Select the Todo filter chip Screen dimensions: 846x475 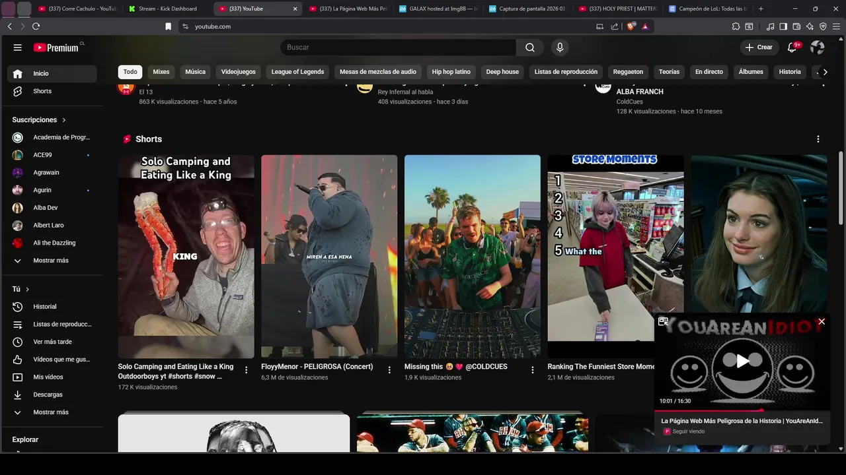(x=130, y=72)
